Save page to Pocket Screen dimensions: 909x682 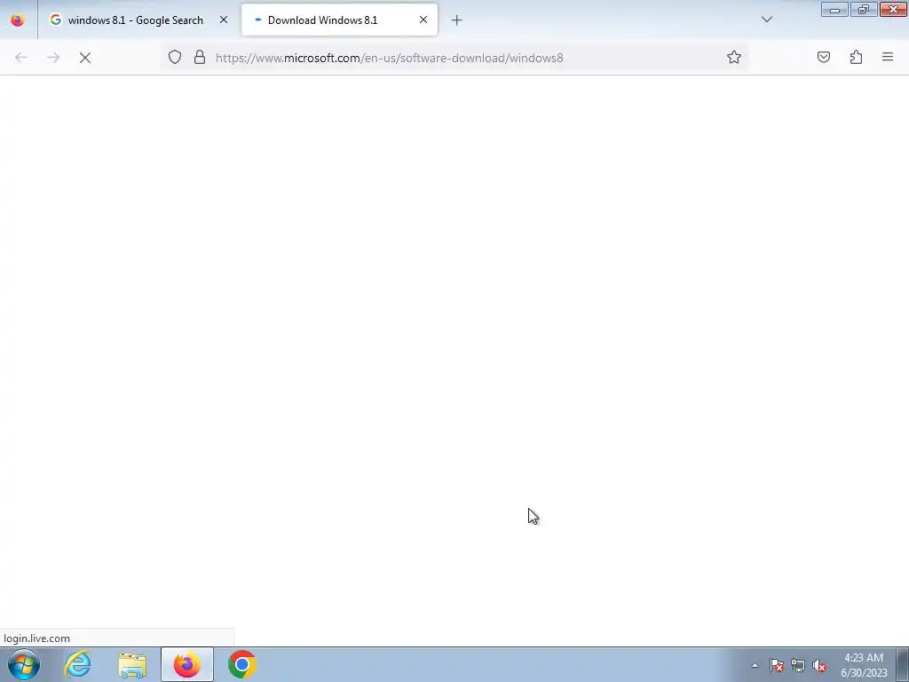click(824, 58)
